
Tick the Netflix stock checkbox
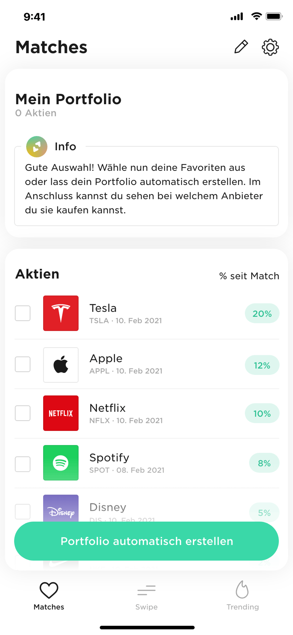point(23,413)
